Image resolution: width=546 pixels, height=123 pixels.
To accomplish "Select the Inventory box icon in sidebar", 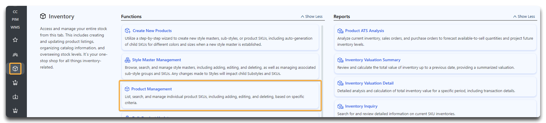I will 15,69.
